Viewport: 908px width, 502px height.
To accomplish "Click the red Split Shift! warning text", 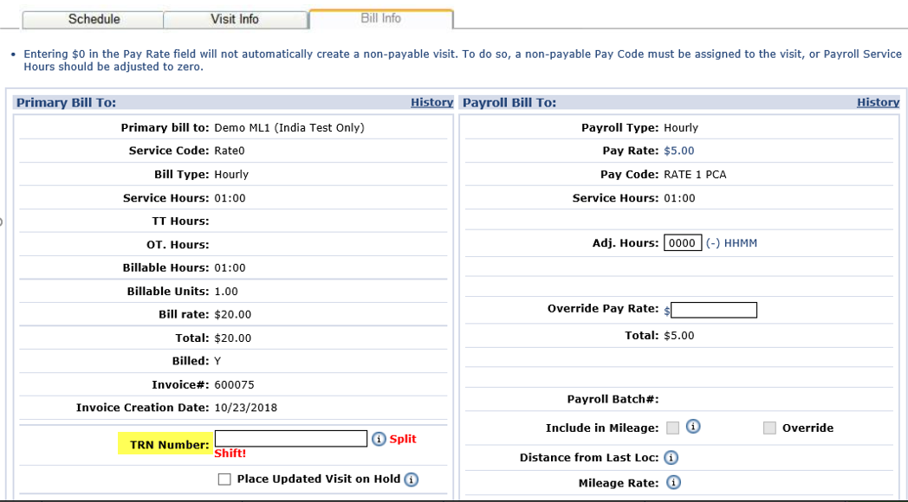I will (x=402, y=440).
